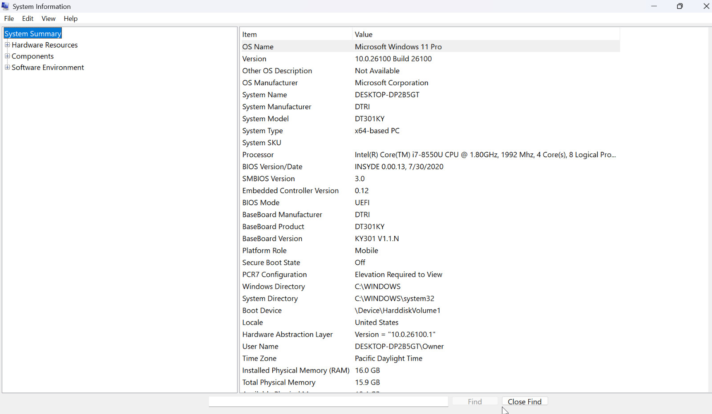The width and height of the screenshot is (712, 414).
Task: Select the System SKU row
Action: point(430,143)
